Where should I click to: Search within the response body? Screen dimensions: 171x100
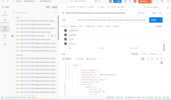152,59
